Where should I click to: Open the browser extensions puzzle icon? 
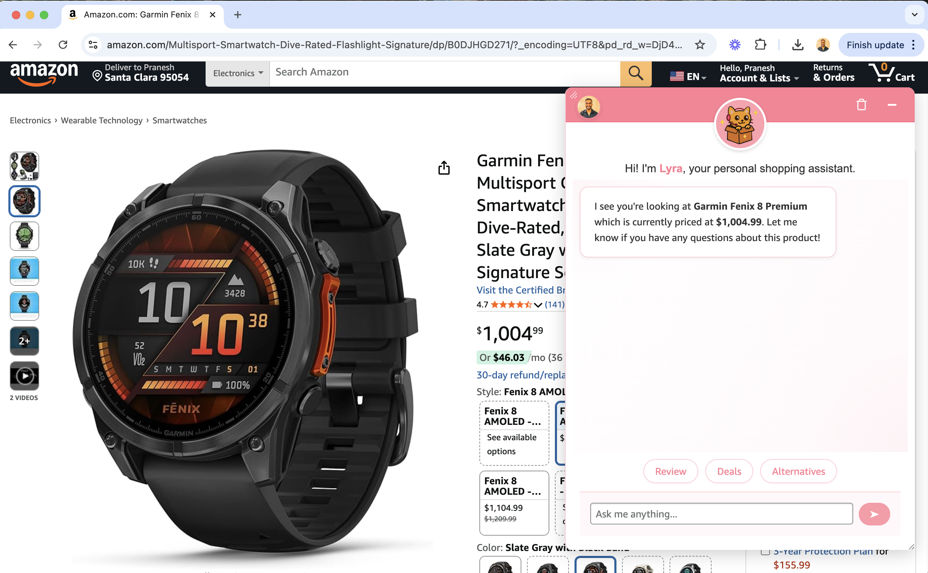(x=760, y=45)
